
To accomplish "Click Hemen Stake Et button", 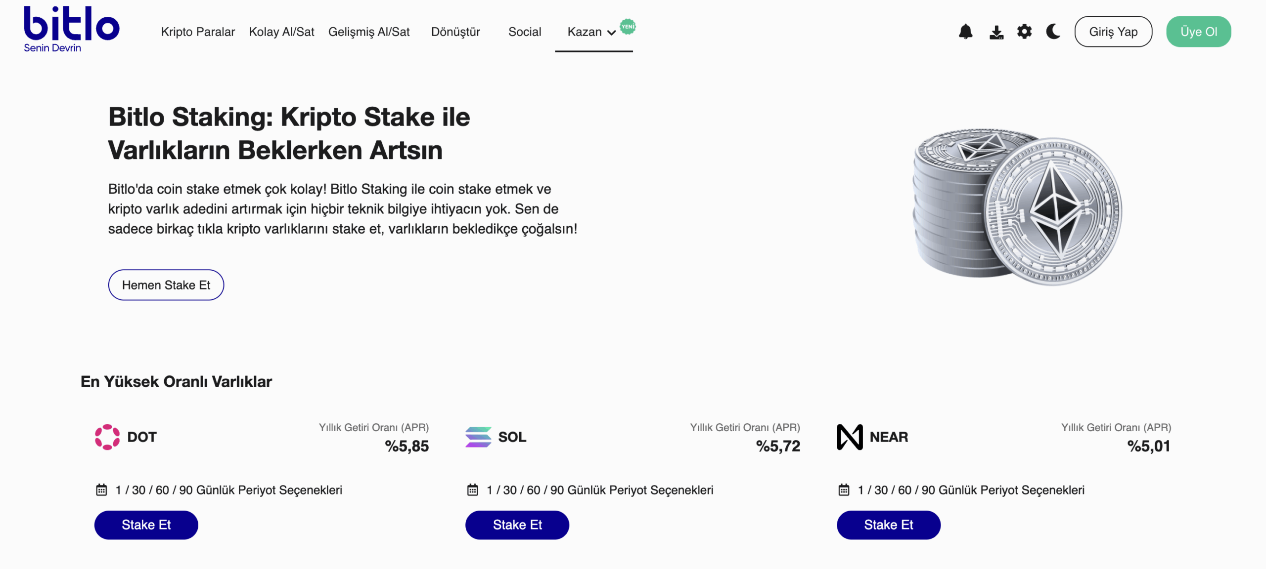I will pos(166,285).
